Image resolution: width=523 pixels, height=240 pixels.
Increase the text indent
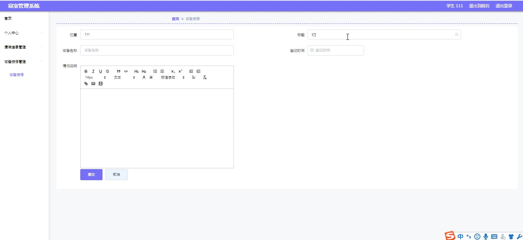199,71
